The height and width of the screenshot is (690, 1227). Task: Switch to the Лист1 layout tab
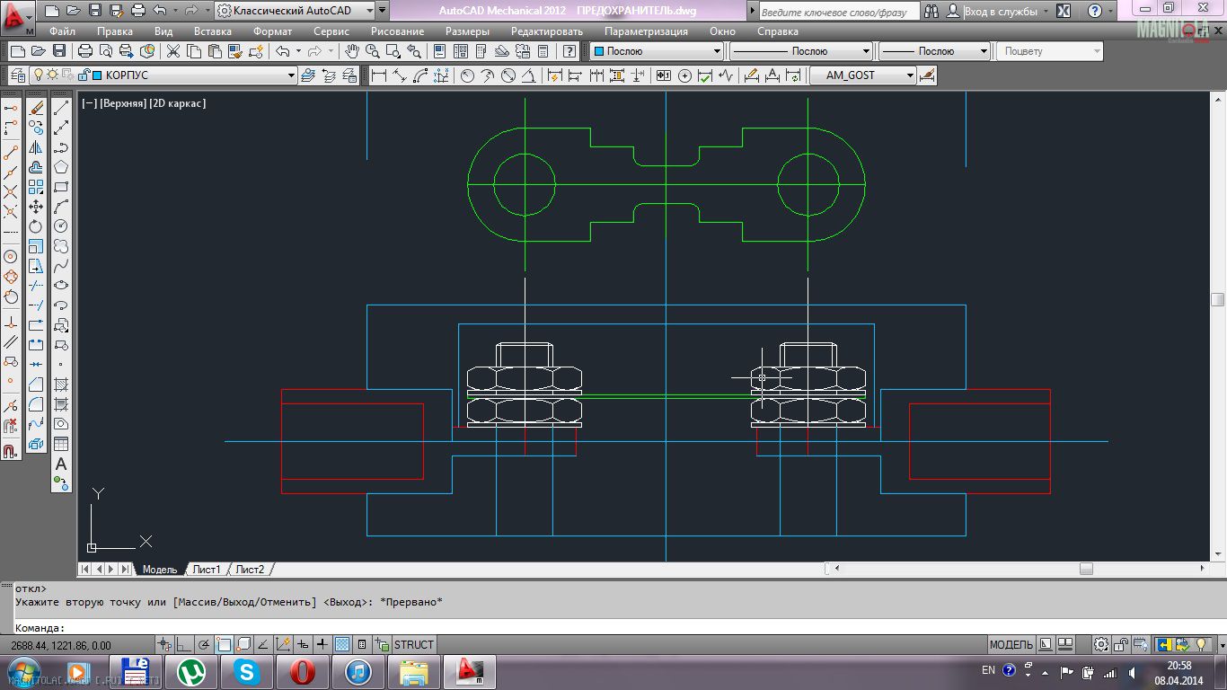(206, 569)
